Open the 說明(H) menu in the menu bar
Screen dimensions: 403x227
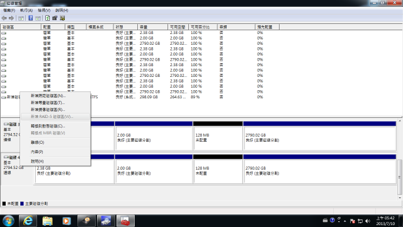click(x=62, y=10)
